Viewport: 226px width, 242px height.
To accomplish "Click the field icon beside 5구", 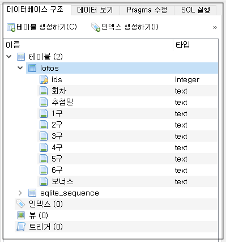I will [x=44, y=159].
